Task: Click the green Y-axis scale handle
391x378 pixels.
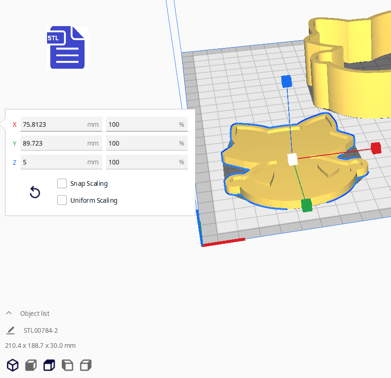Action: 306,205
